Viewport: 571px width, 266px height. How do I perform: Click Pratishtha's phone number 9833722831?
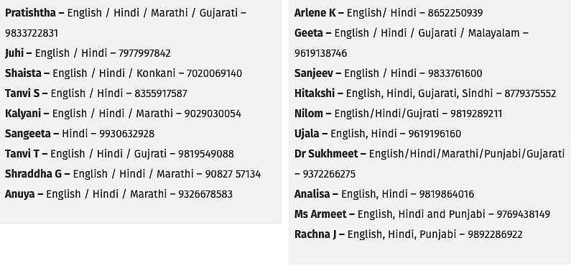tap(32, 33)
